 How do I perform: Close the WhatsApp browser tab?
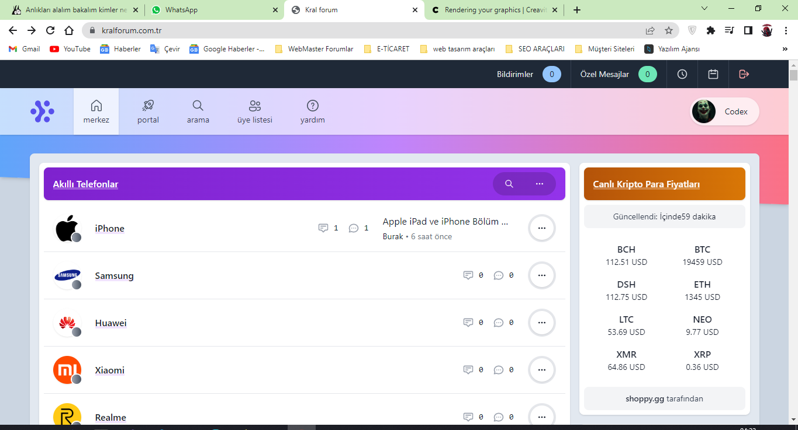pyautogui.click(x=275, y=10)
